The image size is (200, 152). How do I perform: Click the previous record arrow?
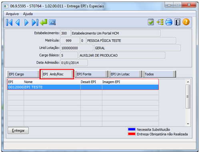(x=18, y=22)
